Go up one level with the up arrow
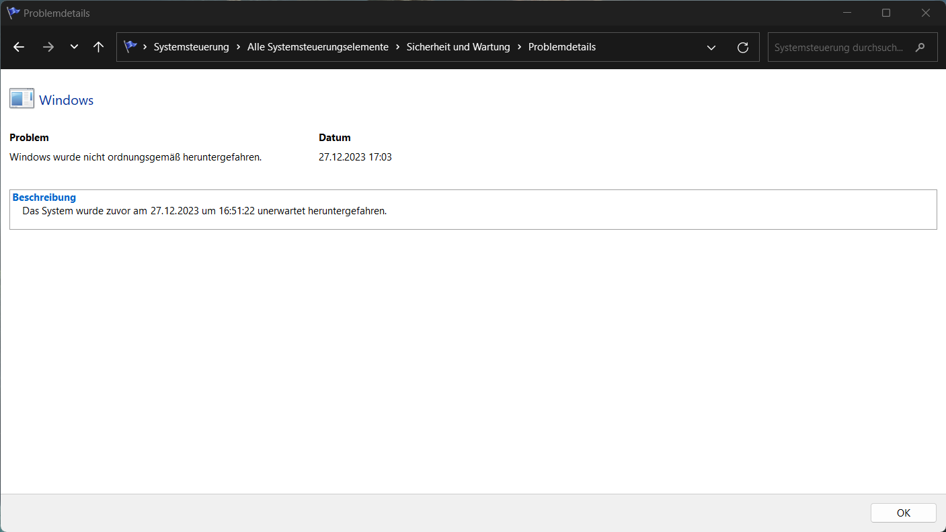Screen dimensions: 946x532 click(98, 47)
